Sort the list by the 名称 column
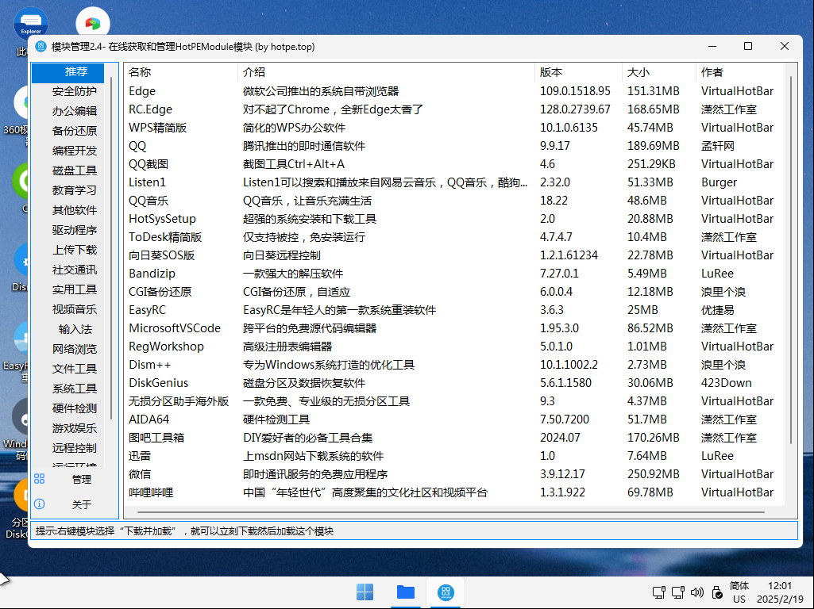This screenshot has height=609, width=814. click(181, 73)
